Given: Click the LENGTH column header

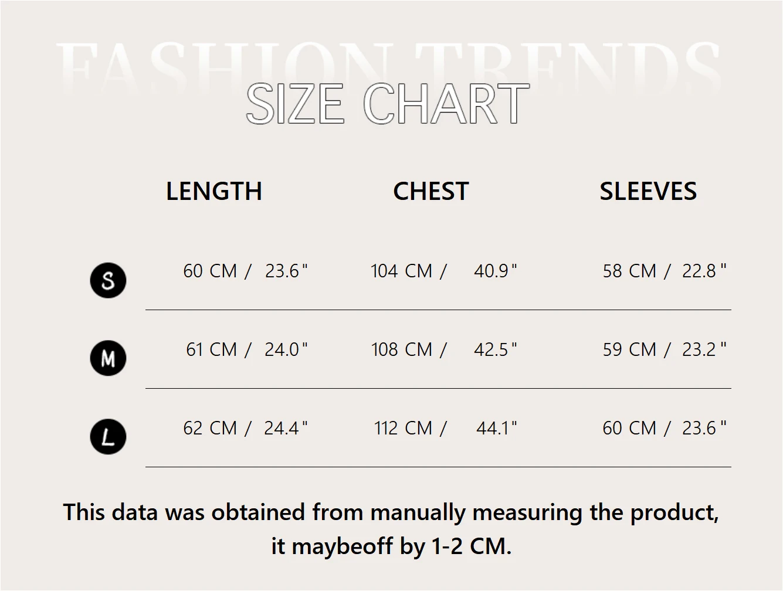Looking at the screenshot, I should (x=214, y=192).
